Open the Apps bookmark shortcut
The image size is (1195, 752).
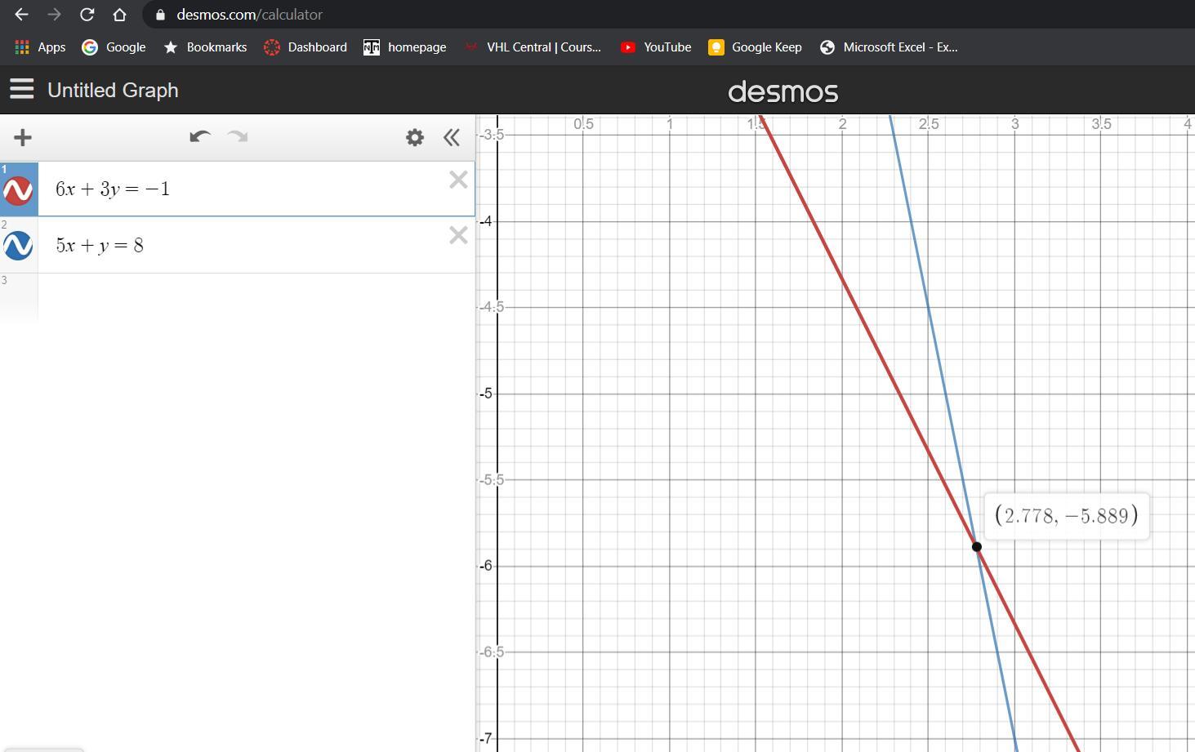pos(40,47)
